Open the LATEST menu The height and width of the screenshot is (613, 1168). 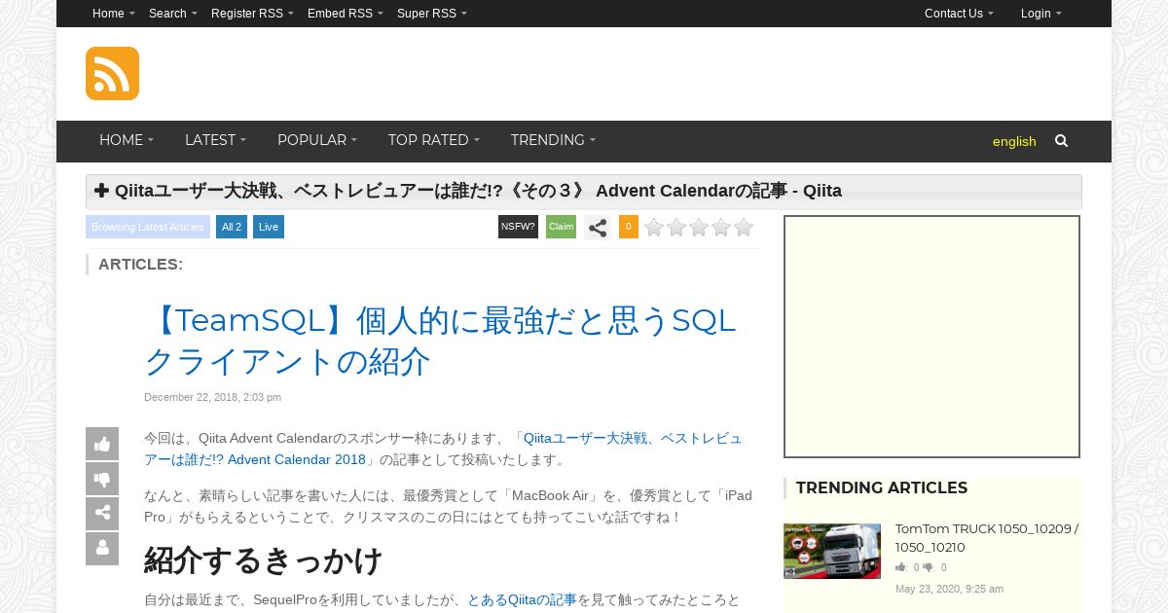tap(215, 140)
